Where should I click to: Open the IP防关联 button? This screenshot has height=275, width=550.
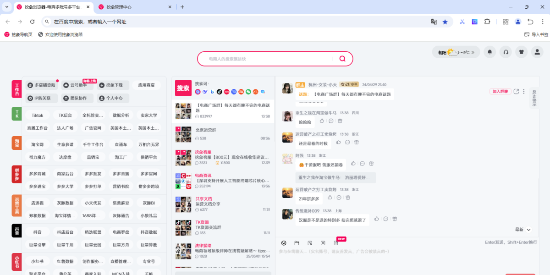41,98
